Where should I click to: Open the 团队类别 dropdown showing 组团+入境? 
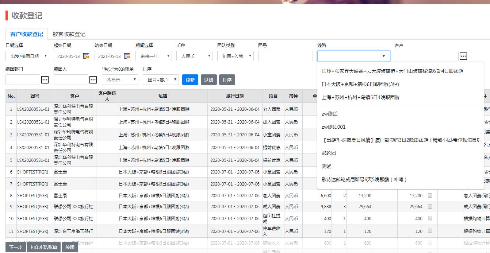click(236, 56)
